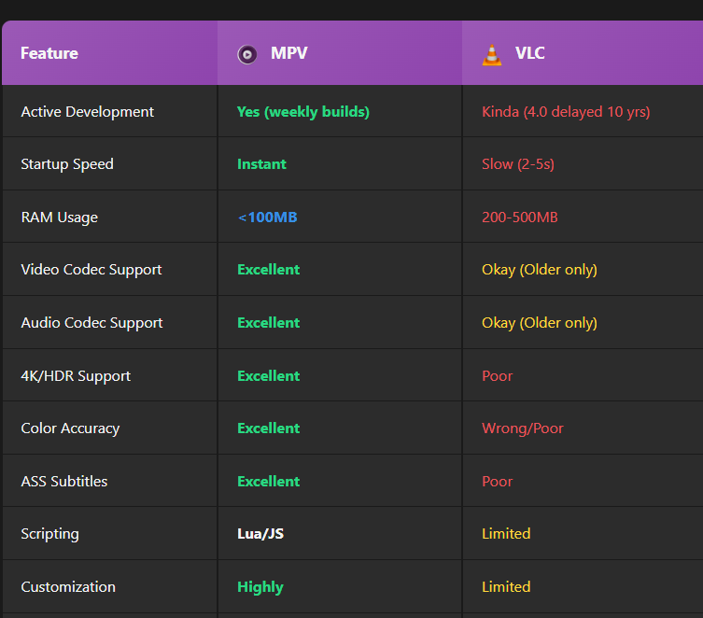Click 'Okay (Older only)' in Audio Codec row

coord(540,323)
